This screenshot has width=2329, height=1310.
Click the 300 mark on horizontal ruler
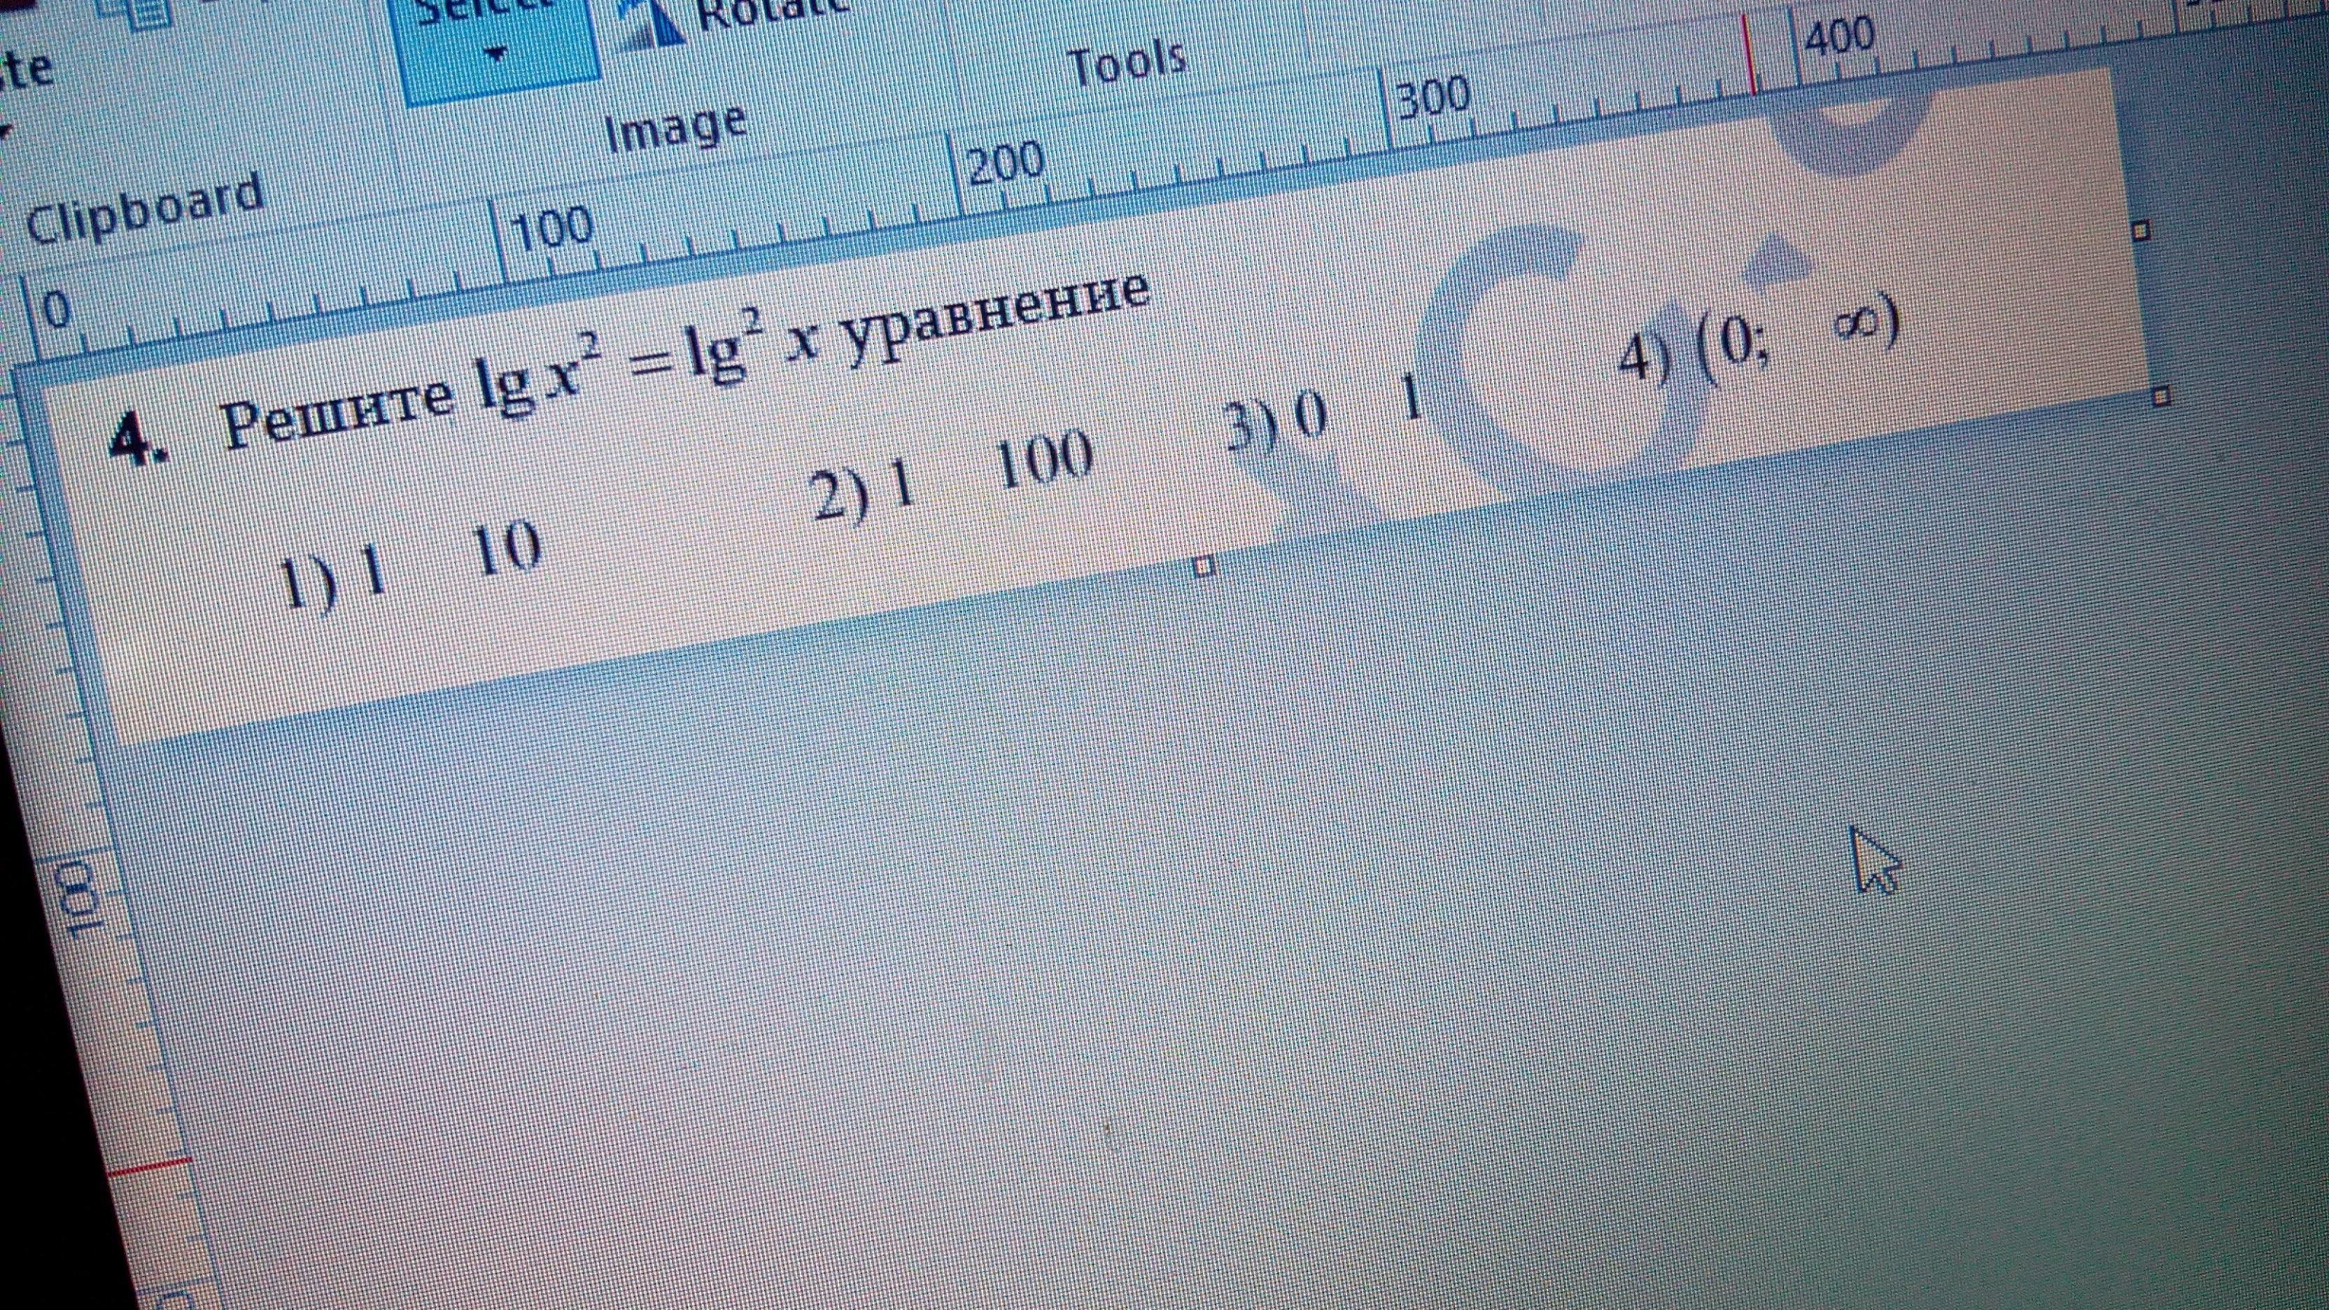point(1433,98)
